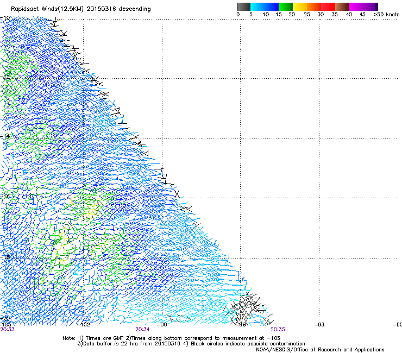402x353 pixels.
Task: Click the brown 35-40 knots color band
Action: coord(342,7)
